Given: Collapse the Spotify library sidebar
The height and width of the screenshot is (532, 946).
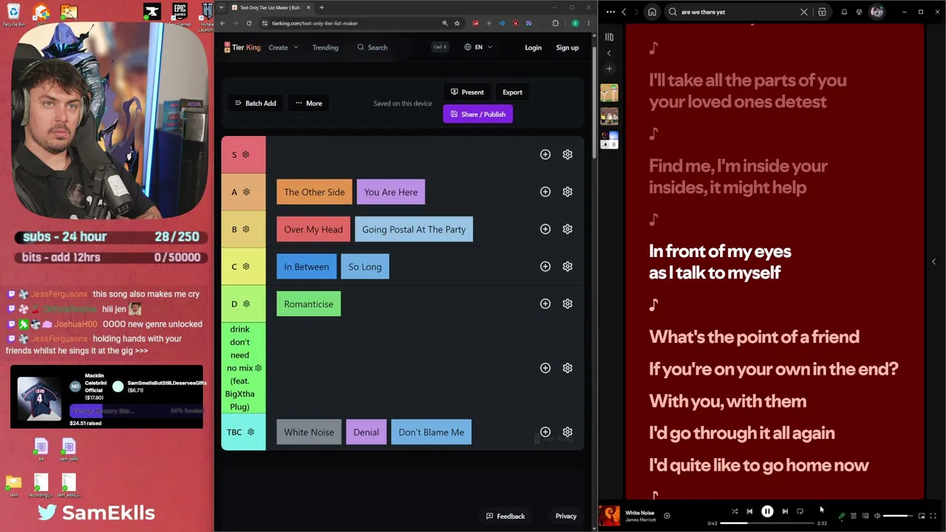Looking at the screenshot, I should 609,53.
